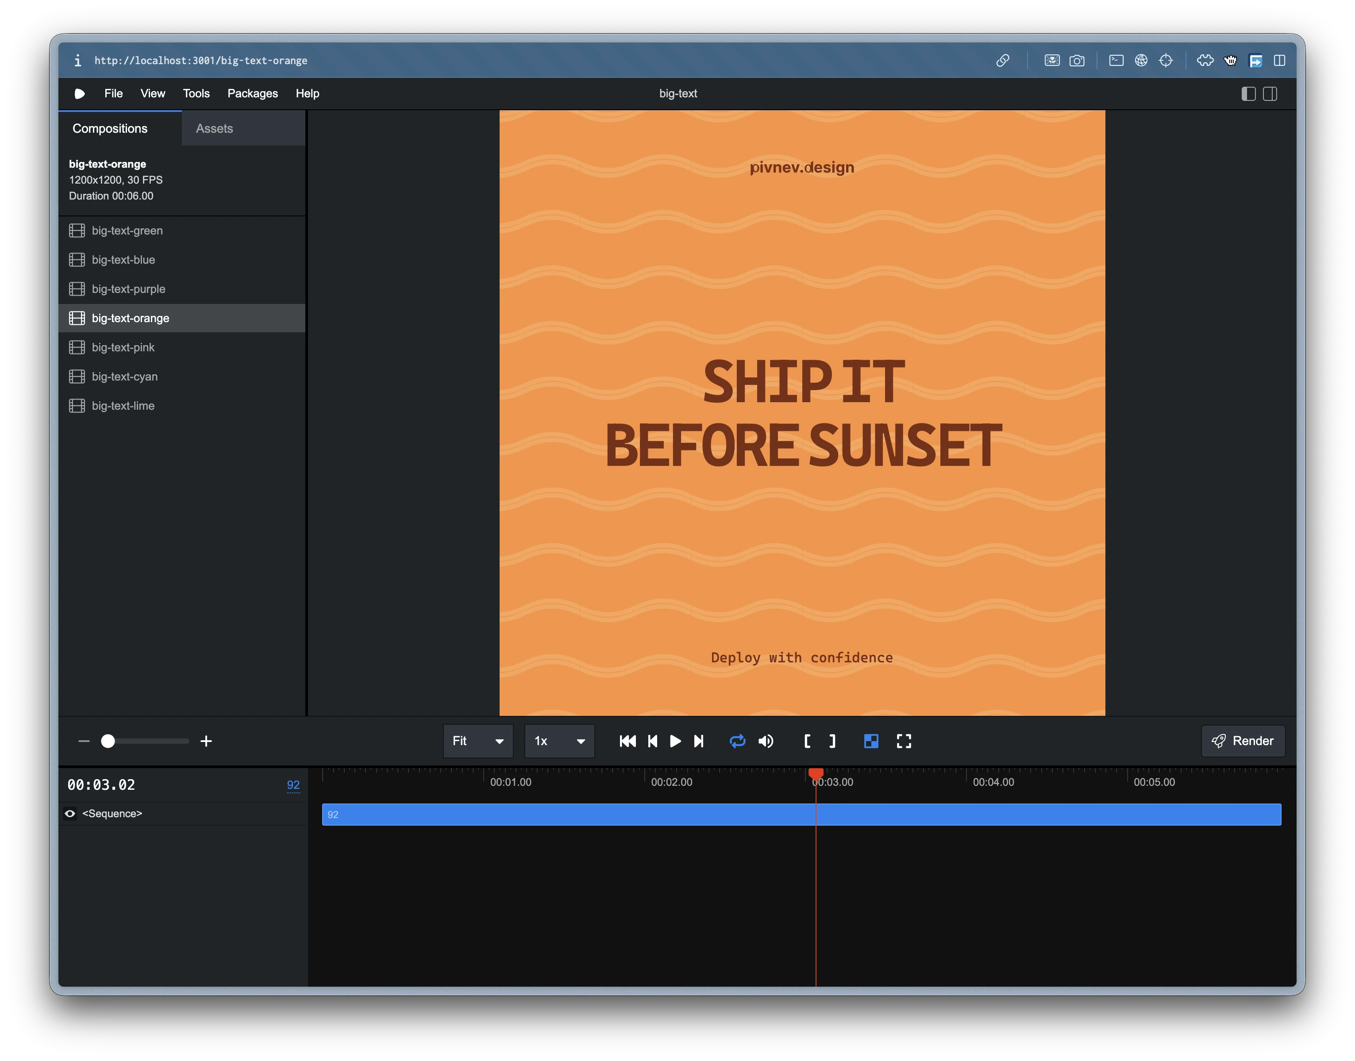Click the globe icon in the top toolbar

pos(1141,60)
